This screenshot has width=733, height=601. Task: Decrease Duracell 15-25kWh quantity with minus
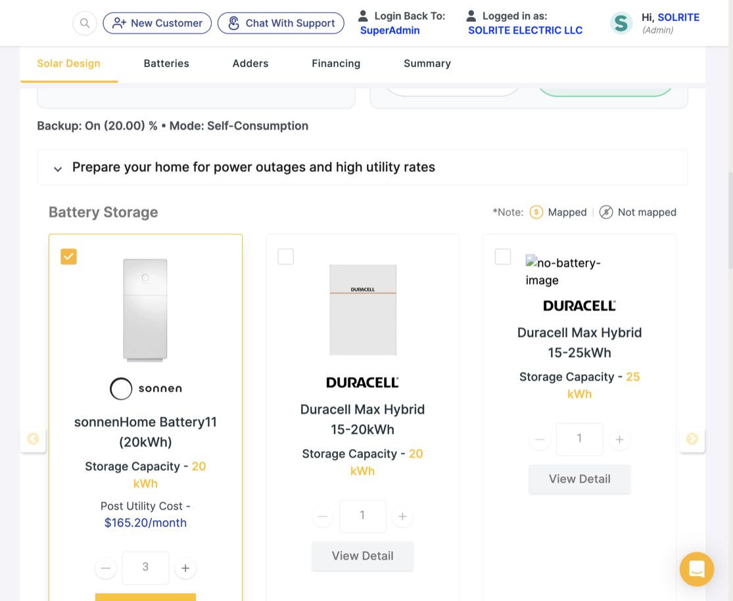pyautogui.click(x=540, y=440)
